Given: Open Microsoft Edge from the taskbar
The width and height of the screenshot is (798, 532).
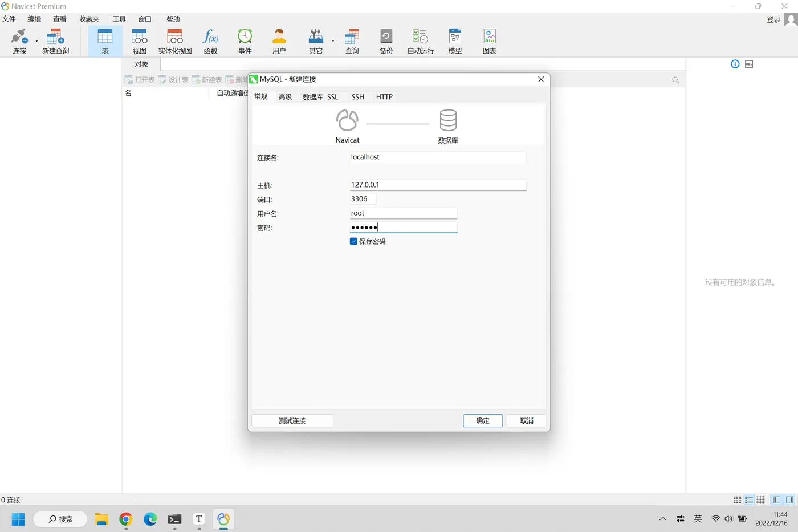Looking at the screenshot, I should tap(150, 519).
